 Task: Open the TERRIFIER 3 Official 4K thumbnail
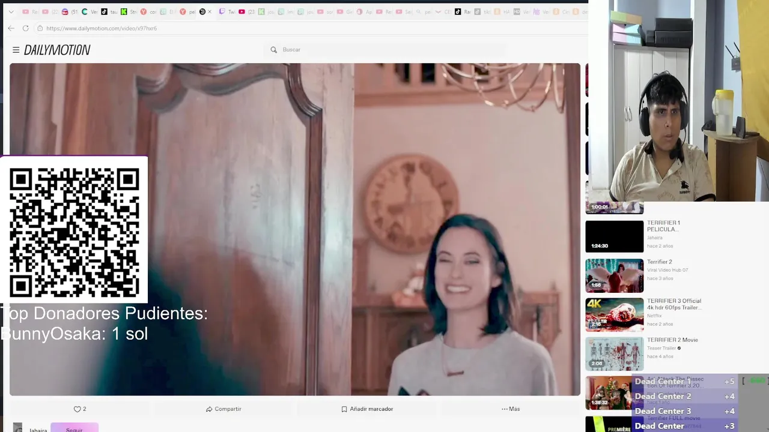click(x=615, y=314)
